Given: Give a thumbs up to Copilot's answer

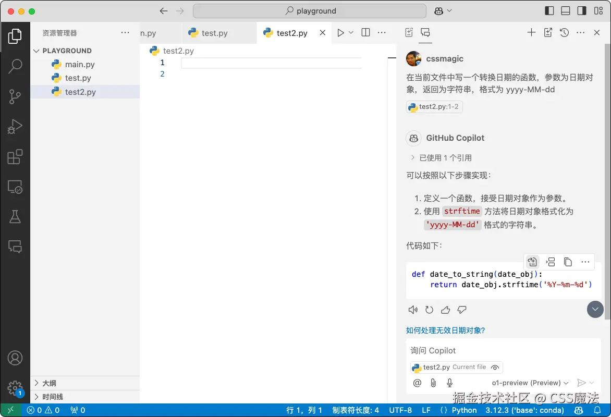Looking at the screenshot, I should (x=445, y=309).
